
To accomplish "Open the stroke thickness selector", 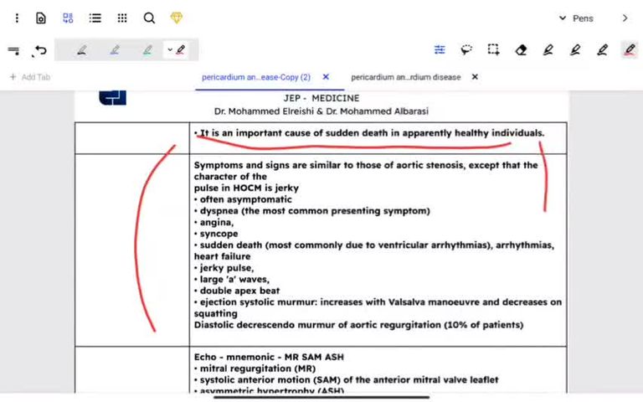I will coord(13,50).
